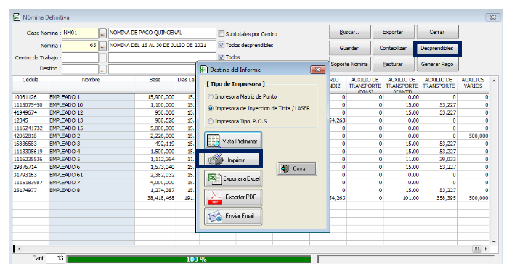
Task: Click the NOMINA DE PAGO QUINCENAL description field
Action: click(162, 33)
